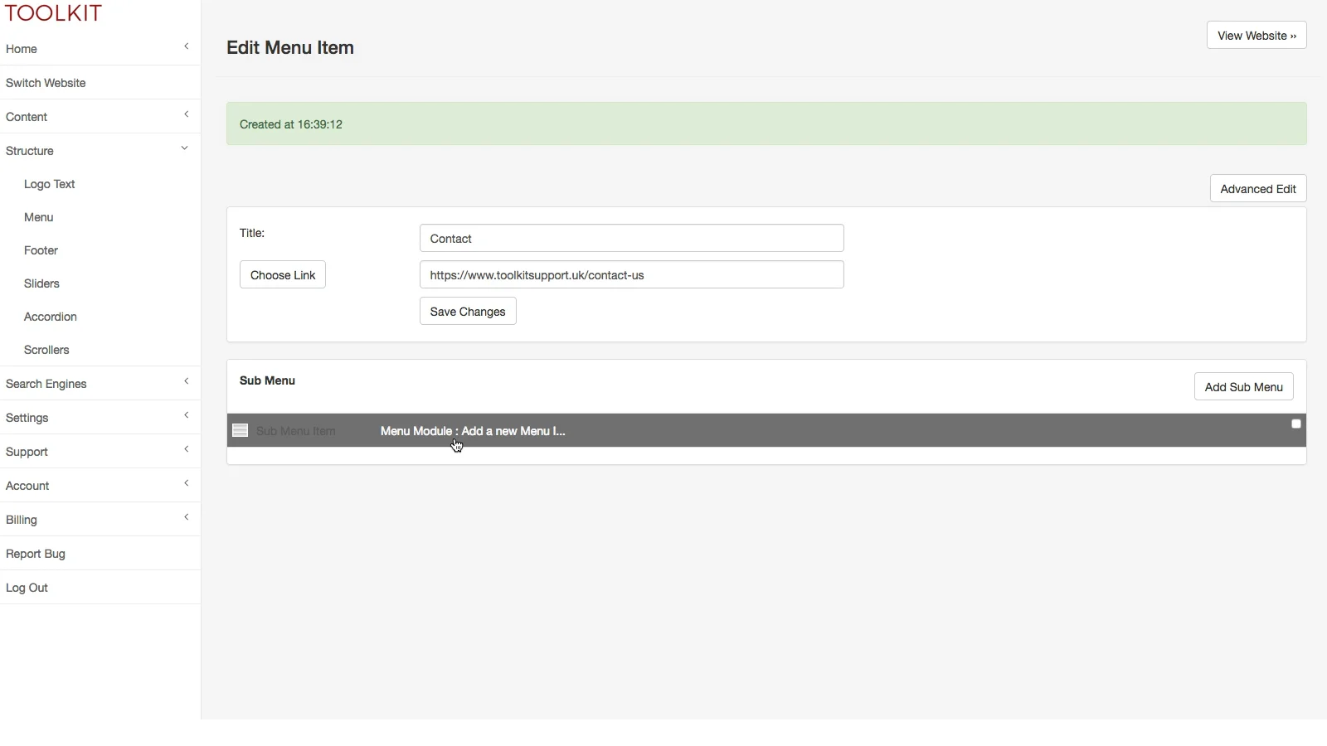
Task: Expand the Support sidebar chevron
Action: pyautogui.click(x=186, y=449)
